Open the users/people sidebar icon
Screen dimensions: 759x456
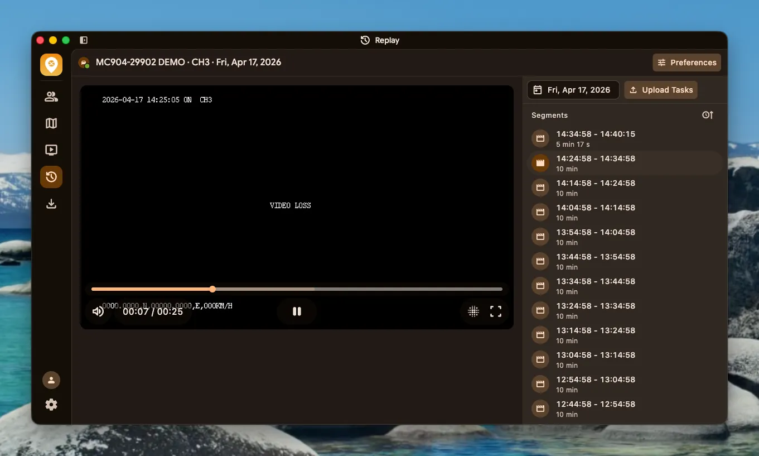pyautogui.click(x=51, y=97)
